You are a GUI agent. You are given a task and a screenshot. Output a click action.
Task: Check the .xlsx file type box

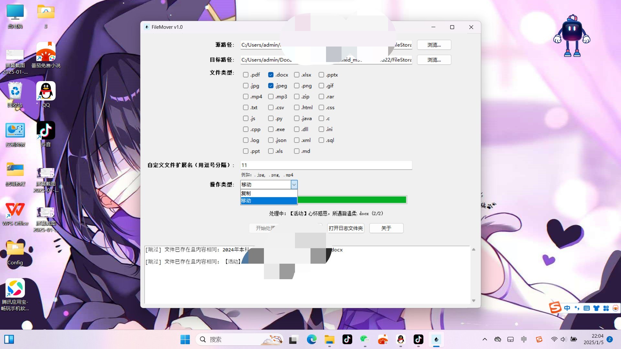tap(297, 75)
